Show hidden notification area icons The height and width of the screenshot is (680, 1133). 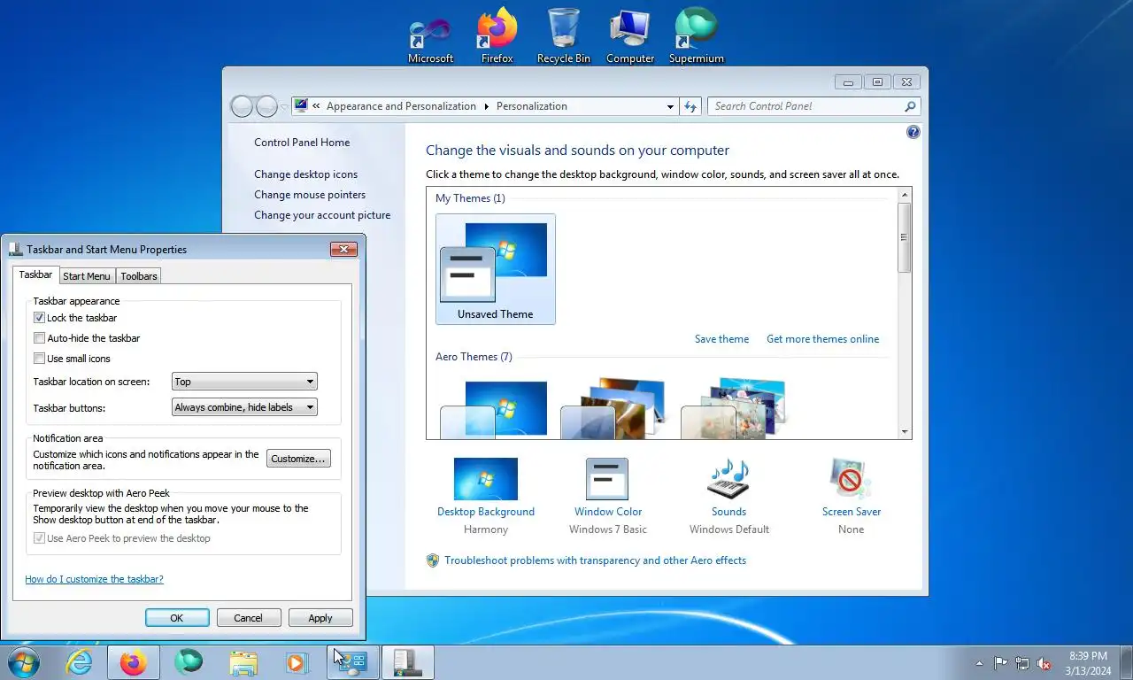coord(979,663)
